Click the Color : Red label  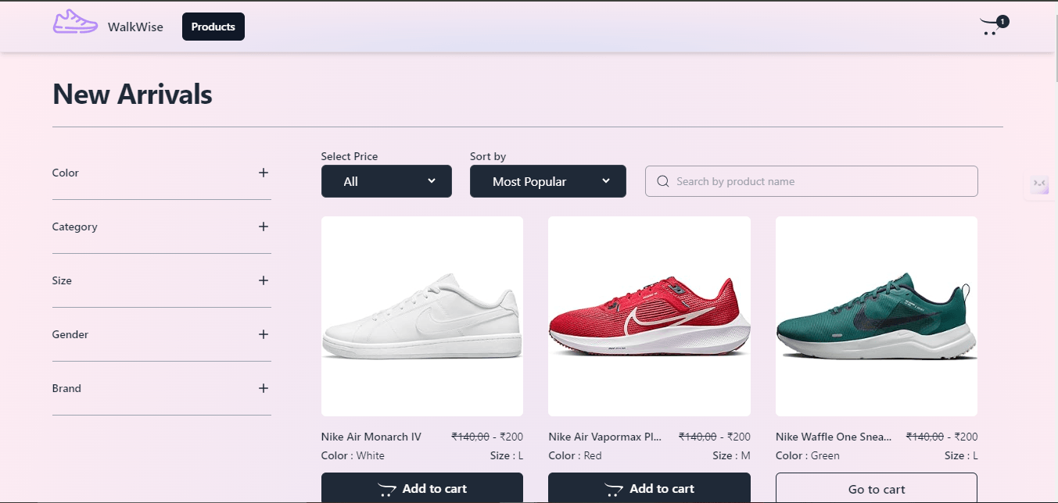coord(576,455)
